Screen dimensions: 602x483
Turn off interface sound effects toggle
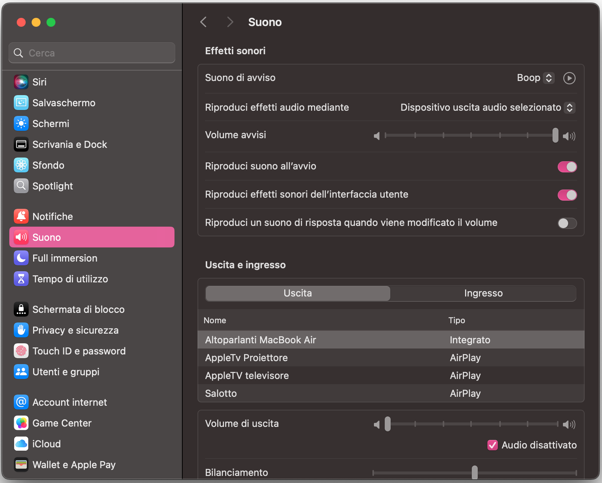point(567,195)
